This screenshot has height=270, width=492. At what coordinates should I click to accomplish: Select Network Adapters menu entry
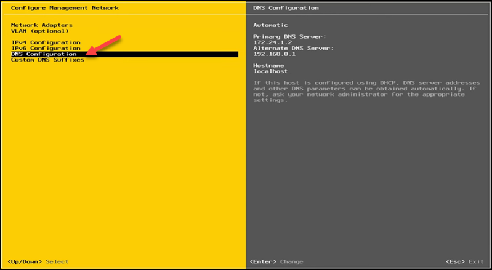pyautogui.click(x=41, y=25)
